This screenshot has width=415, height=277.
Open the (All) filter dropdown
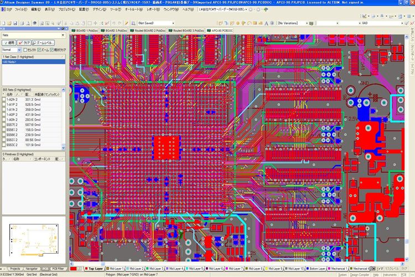[x=402, y=23]
